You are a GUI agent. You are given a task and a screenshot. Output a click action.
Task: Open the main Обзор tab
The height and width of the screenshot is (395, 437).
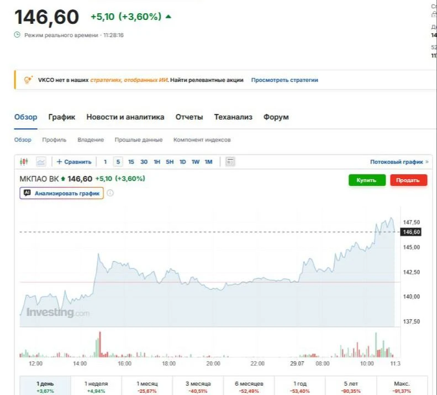25,117
